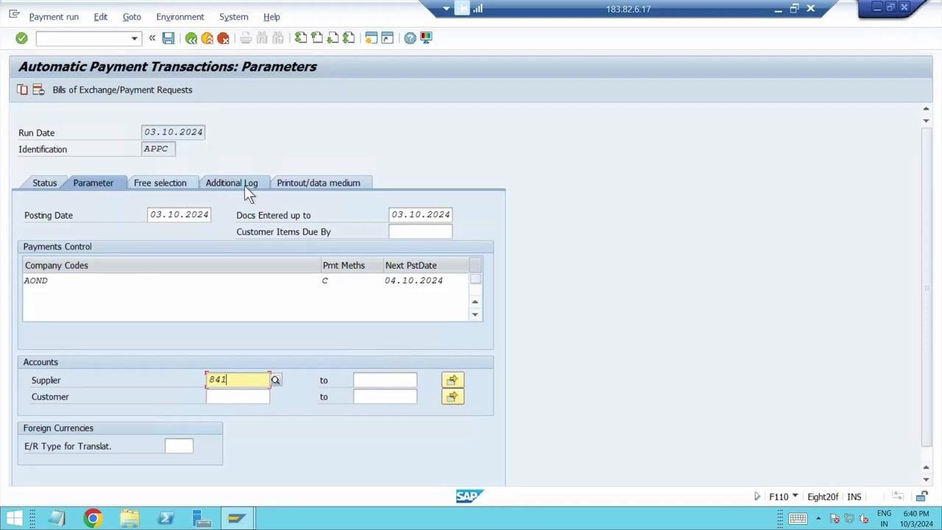Open the Printout/data medium tab
This screenshot has width=942, height=530.
(319, 183)
